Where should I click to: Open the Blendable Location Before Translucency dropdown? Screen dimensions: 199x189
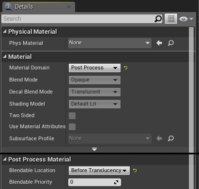[x=99, y=171]
